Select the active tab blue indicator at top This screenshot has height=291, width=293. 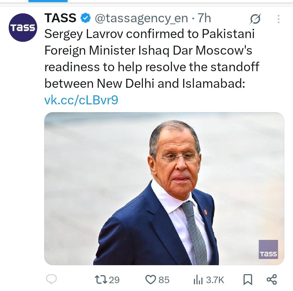(x=48, y=1)
